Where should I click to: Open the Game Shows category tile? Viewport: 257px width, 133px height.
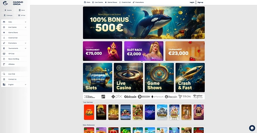(159, 77)
